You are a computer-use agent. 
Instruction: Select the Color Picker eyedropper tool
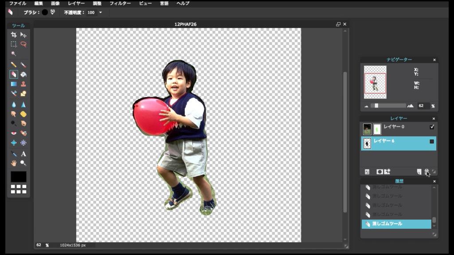pos(14,154)
